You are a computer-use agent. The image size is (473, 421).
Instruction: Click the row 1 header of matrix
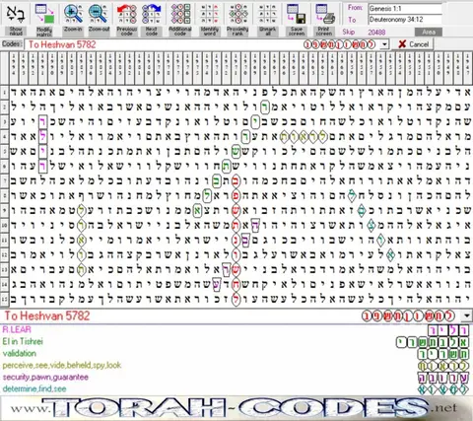4,93
